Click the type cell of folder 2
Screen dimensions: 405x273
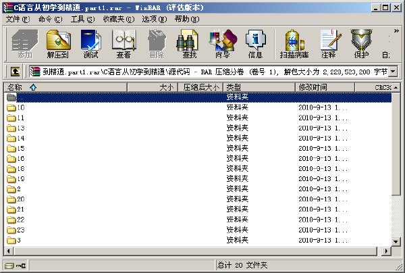pyautogui.click(x=238, y=189)
